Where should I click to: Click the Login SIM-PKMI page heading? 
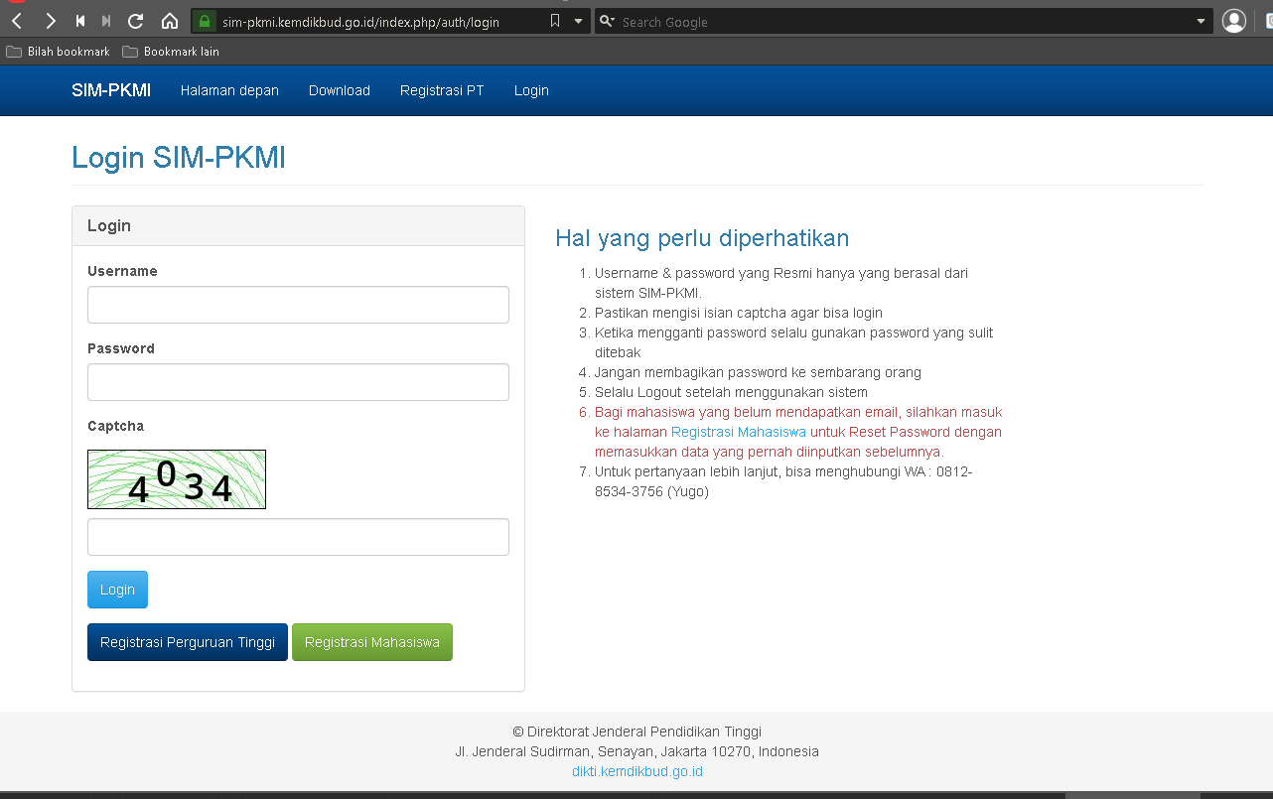(x=179, y=157)
